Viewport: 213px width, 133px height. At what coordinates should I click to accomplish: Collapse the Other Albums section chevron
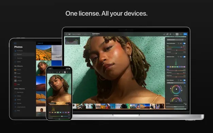pyautogui.click(x=34, y=89)
